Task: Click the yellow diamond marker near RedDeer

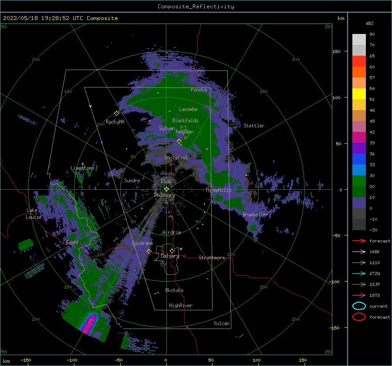Action: (x=179, y=141)
